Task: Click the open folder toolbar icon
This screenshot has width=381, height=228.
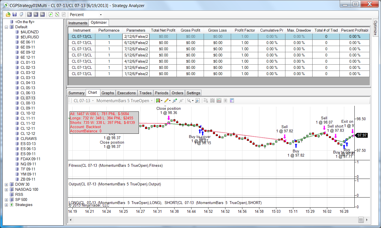Action: point(8,15)
